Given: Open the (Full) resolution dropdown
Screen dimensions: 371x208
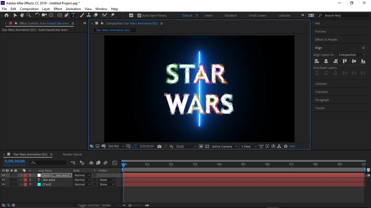Looking at the screenshot, I should pyautogui.click(x=186, y=146).
